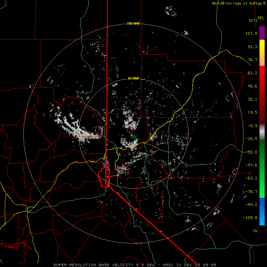Click the green inbound velocity patch near radar
Viewport: 267px width, 267px height.
134,136
